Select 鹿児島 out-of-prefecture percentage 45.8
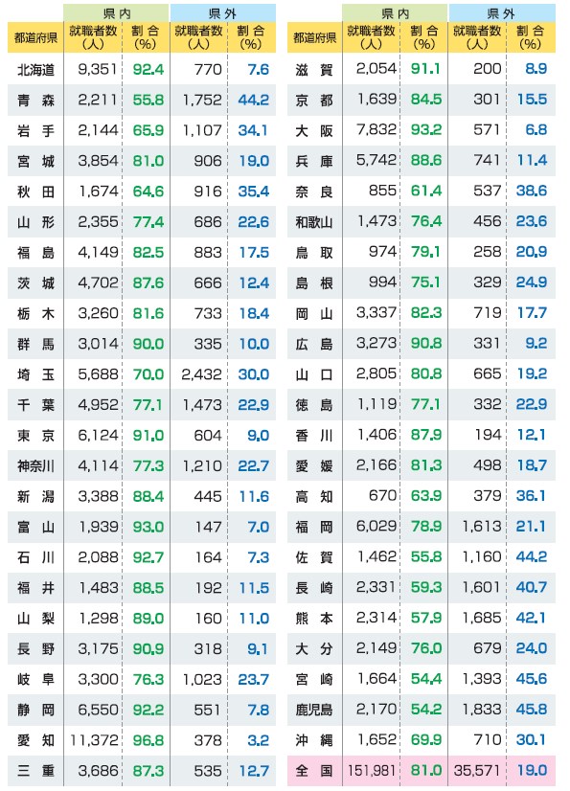This screenshot has width=570, height=791. point(531,710)
